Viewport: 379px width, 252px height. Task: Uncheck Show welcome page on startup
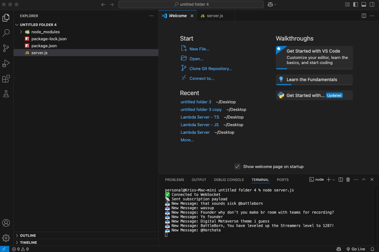[x=237, y=166]
